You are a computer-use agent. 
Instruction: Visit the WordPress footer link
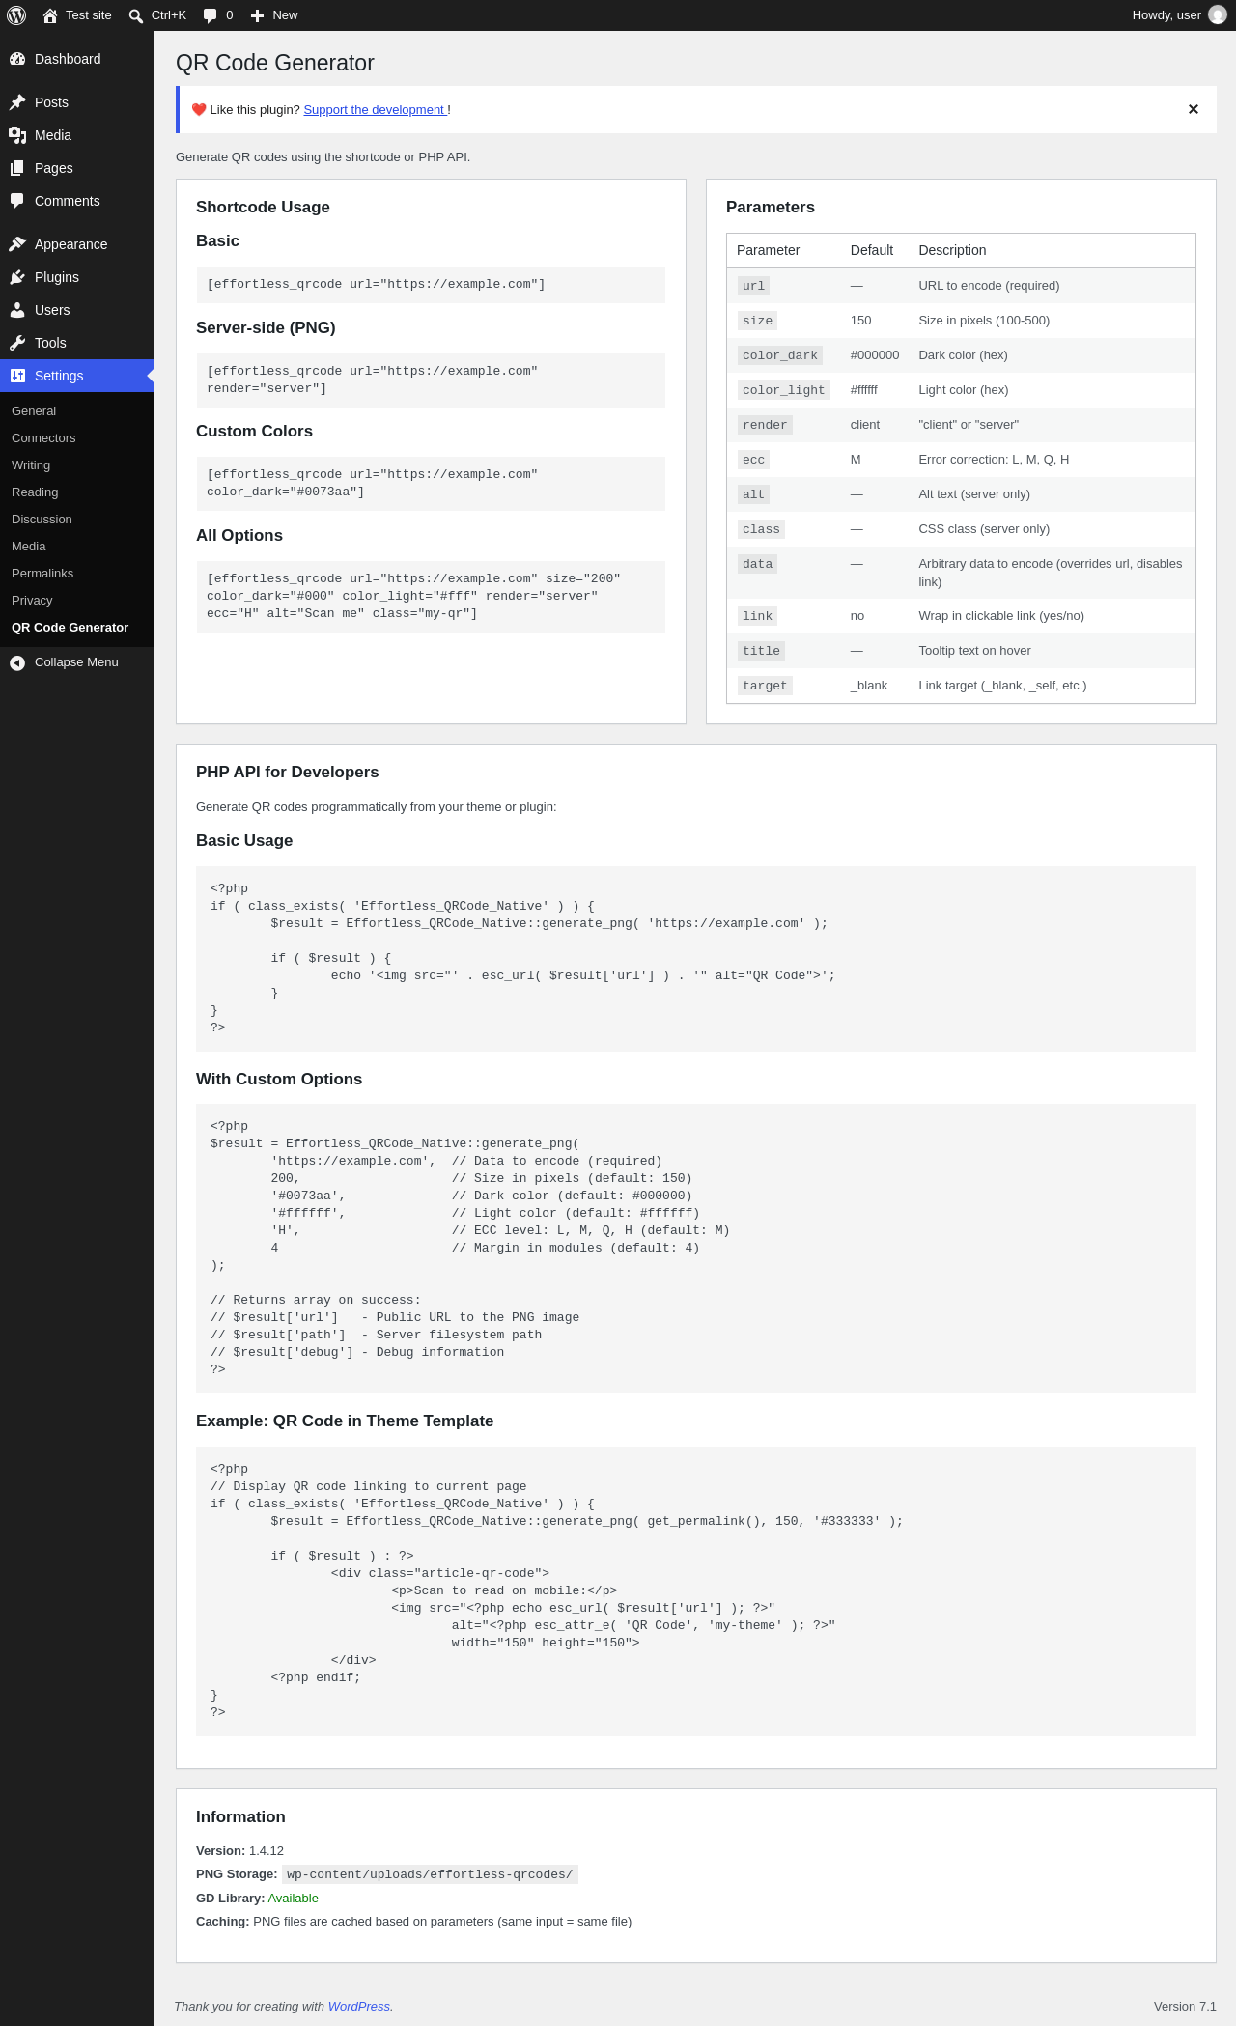[358, 2006]
